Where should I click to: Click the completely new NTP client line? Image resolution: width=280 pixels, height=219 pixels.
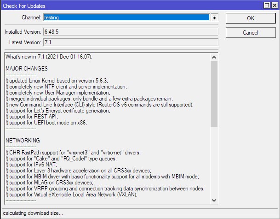pyautogui.click(x=66, y=87)
